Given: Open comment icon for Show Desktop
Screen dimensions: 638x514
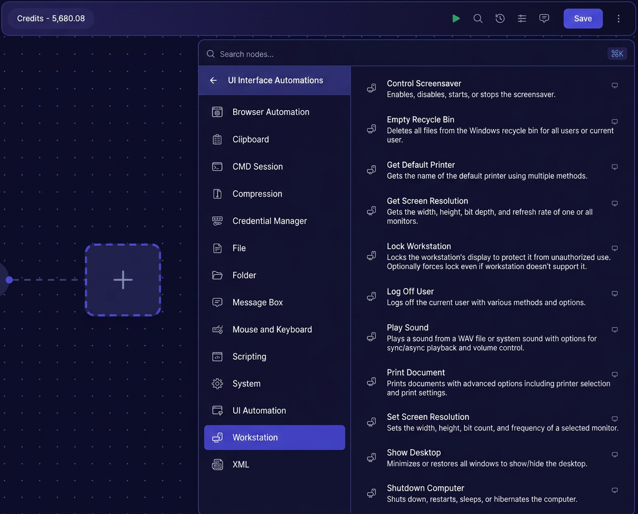Looking at the screenshot, I should tap(614, 455).
